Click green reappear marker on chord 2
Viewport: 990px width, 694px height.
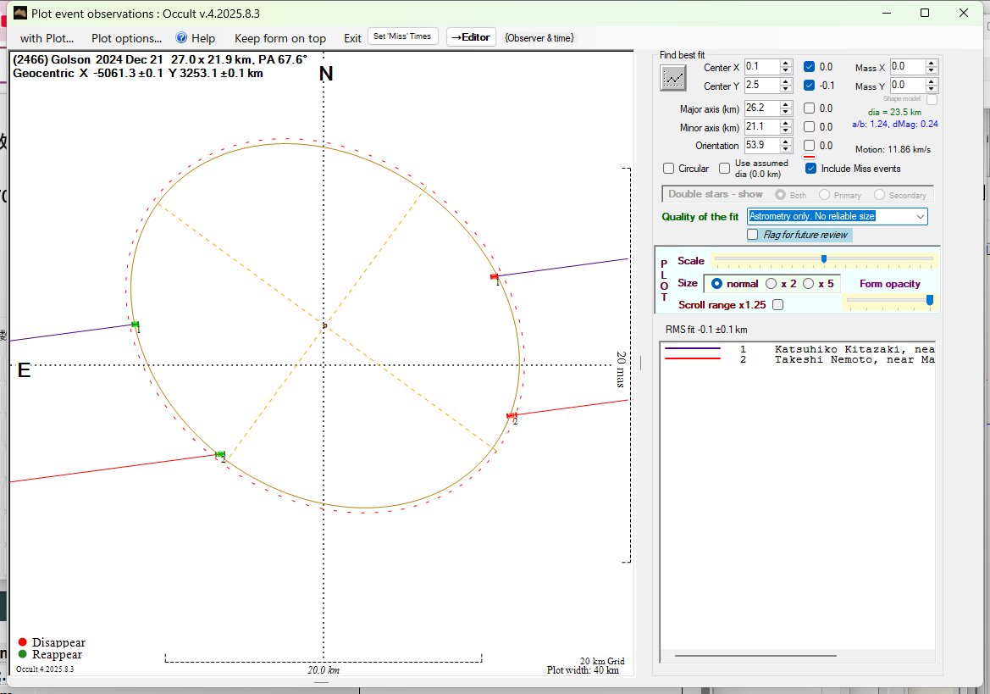point(220,455)
